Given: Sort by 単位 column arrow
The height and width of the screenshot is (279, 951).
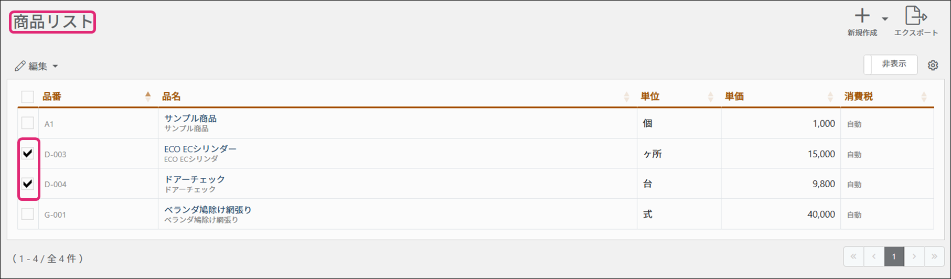Looking at the screenshot, I should point(710,96).
